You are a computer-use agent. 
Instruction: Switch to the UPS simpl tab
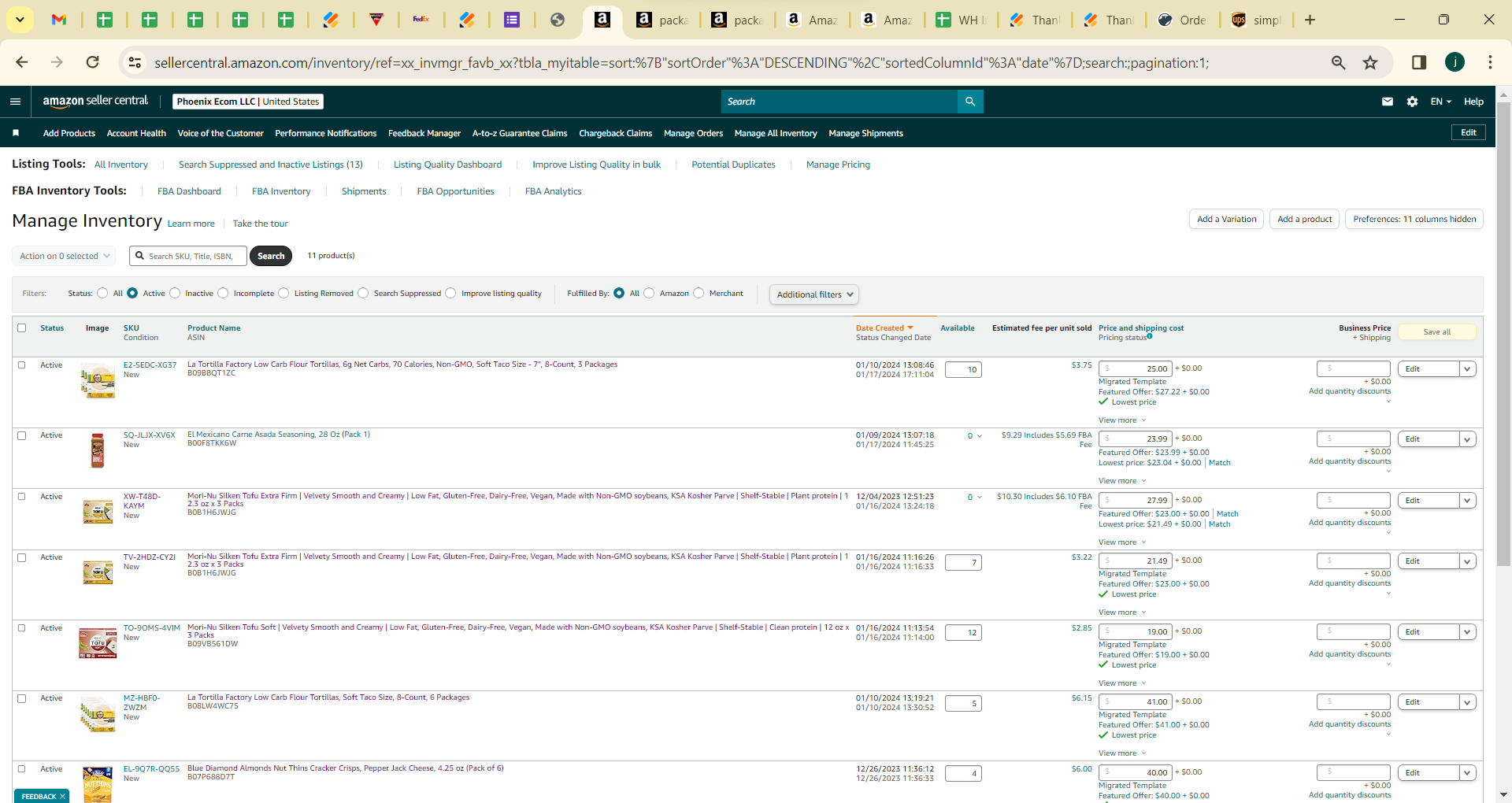(x=1257, y=20)
